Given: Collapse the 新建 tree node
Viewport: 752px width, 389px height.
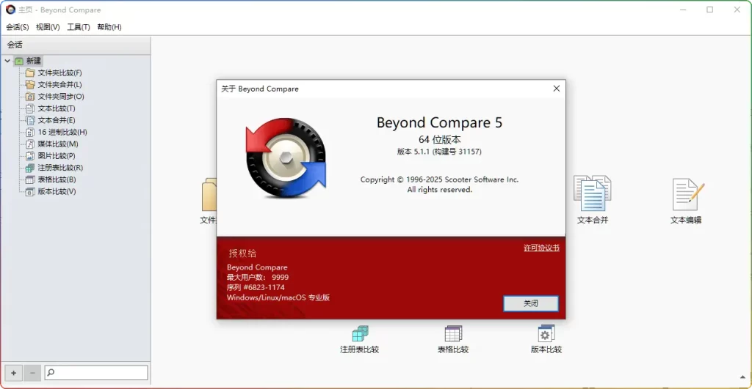Looking at the screenshot, I should point(7,61).
